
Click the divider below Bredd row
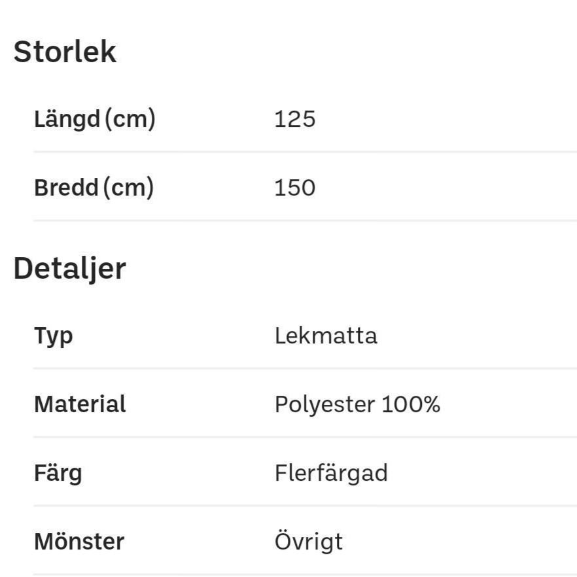tap(305, 220)
